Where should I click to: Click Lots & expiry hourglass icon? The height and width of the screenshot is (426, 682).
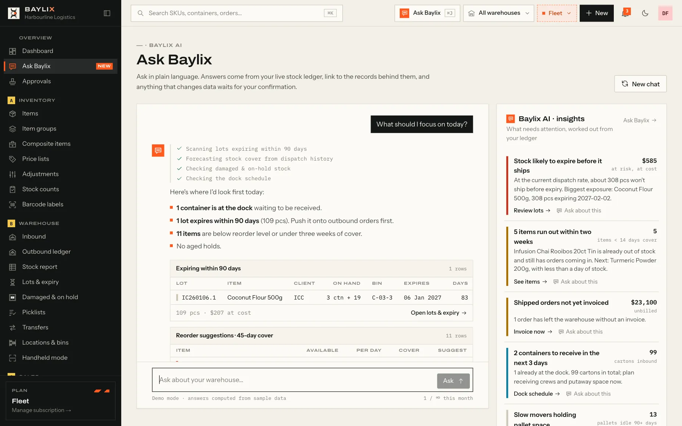(13, 282)
